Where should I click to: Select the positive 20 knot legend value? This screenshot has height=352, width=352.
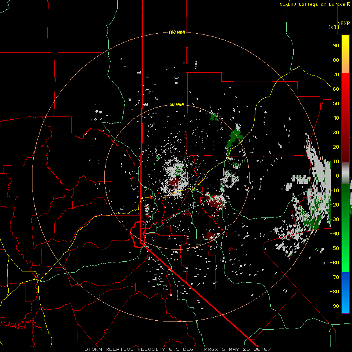(336, 147)
